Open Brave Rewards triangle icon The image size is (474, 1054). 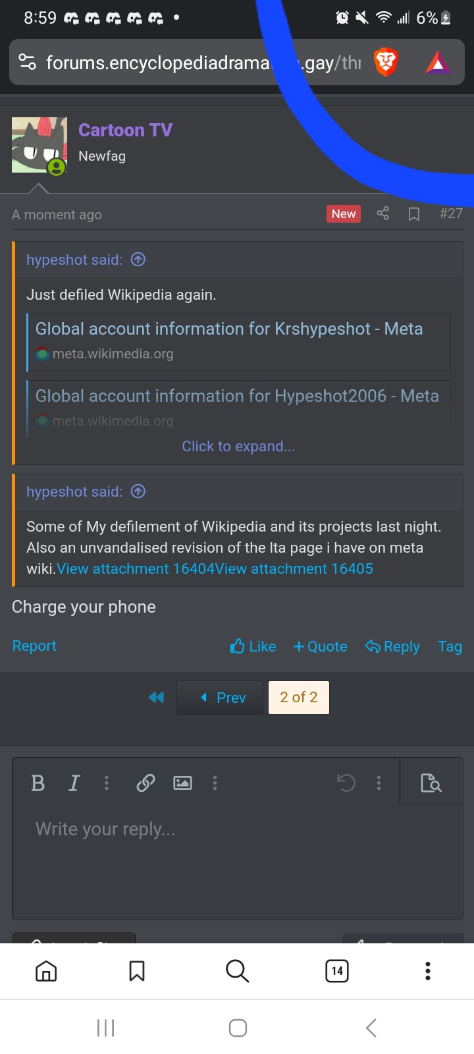[437, 63]
